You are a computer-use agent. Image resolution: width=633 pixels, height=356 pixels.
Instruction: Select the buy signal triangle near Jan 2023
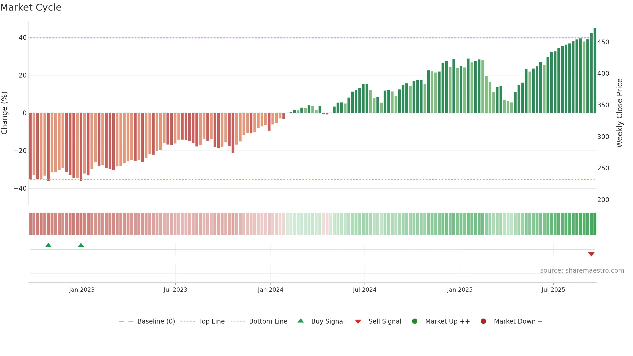pos(81,245)
